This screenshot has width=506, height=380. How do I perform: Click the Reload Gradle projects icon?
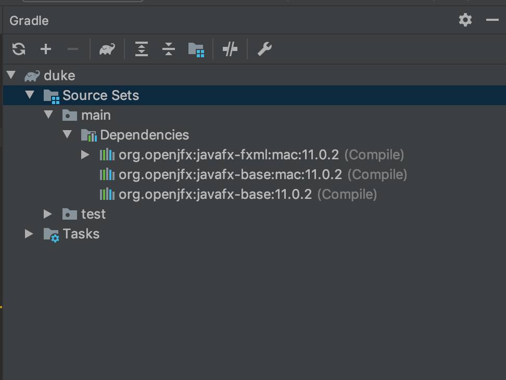point(19,49)
